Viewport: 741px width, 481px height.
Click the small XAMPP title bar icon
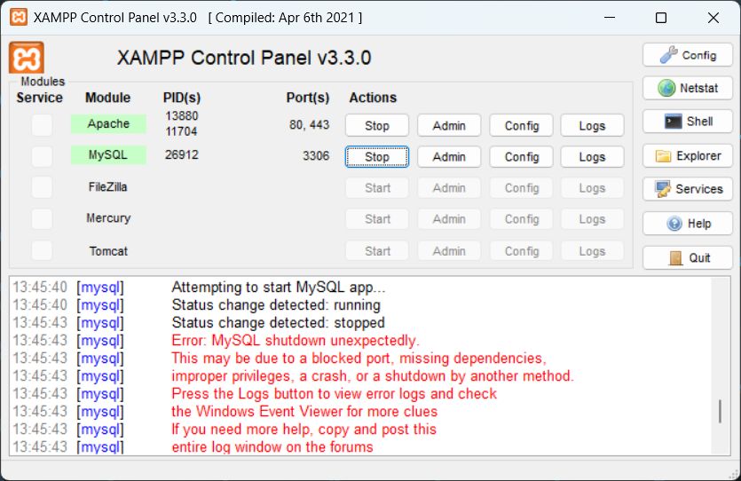19,18
